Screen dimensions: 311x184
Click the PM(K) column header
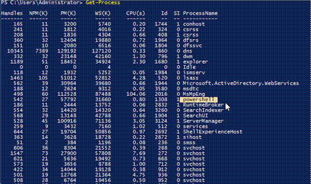click(68, 13)
